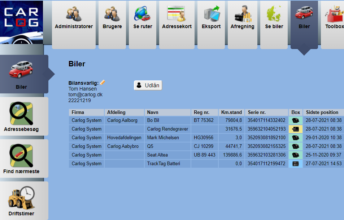Viewport: 344px width, 220px height.
Task: Open Adressebesøg in the sidebar
Action: (x=24, y=116)
